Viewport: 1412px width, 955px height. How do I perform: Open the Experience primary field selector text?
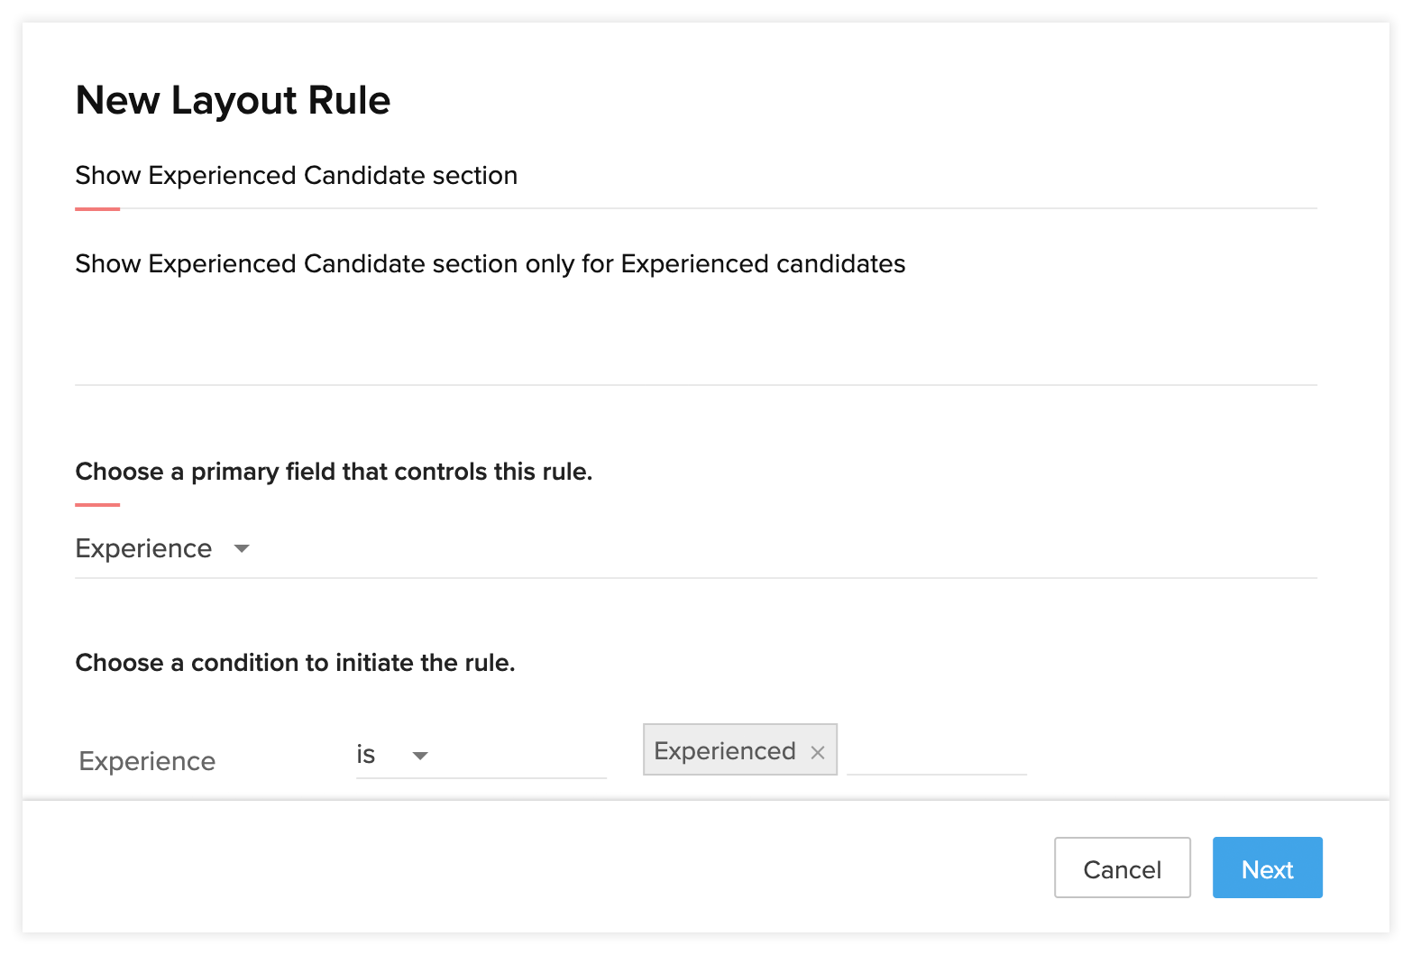click(x=143, y=548)
